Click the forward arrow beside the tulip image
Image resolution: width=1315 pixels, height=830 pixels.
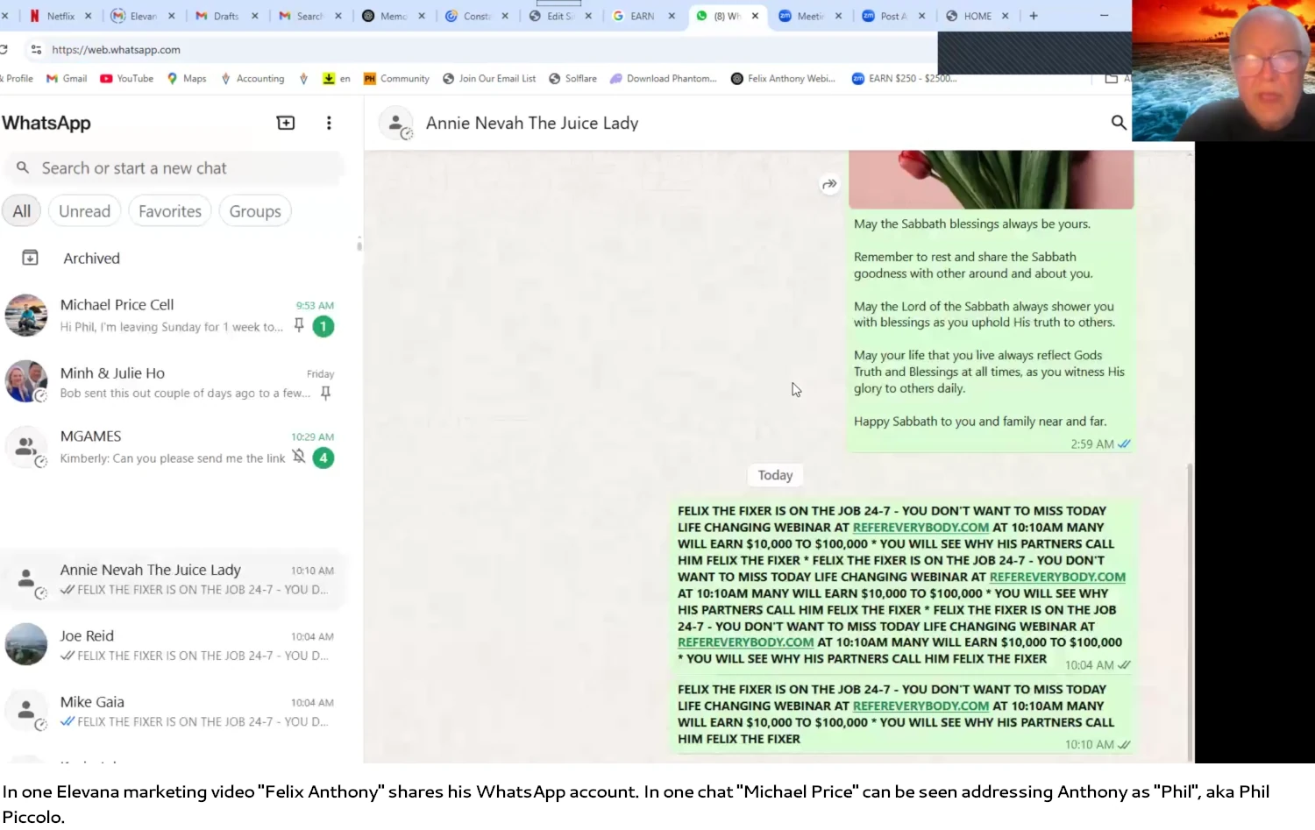pyautogui.click(x=829, y=184)
